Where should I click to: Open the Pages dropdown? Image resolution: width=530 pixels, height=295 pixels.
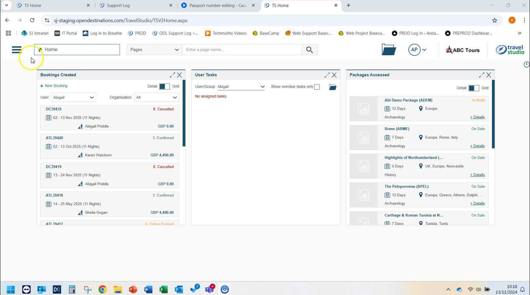click(154, 50)
